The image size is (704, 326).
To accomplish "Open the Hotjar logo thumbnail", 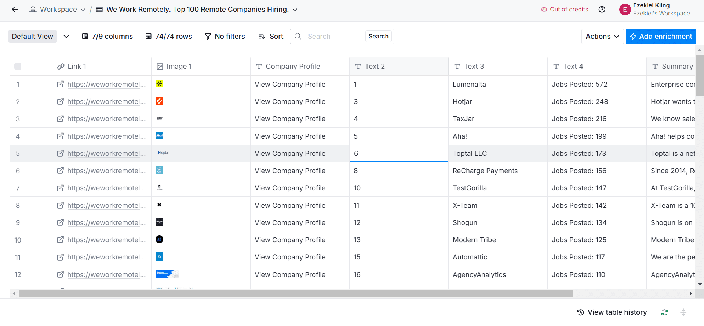I will point(159,101).
